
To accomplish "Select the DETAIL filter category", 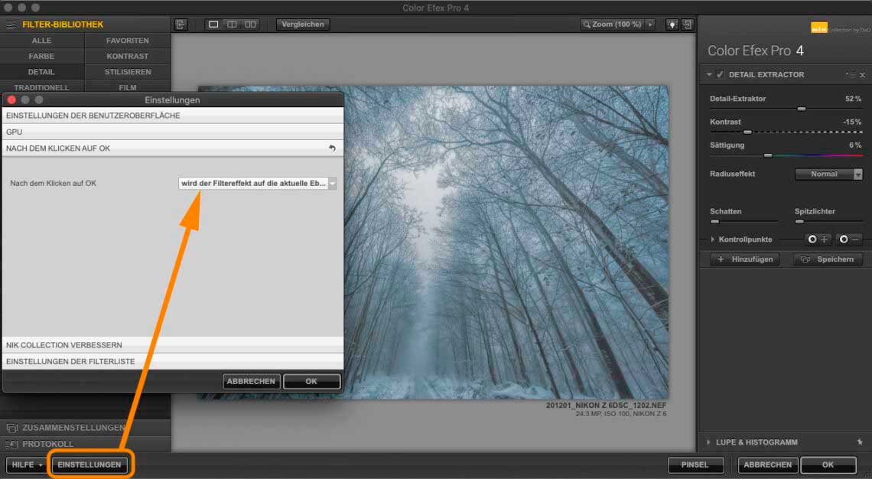I will tap(42, 72).
